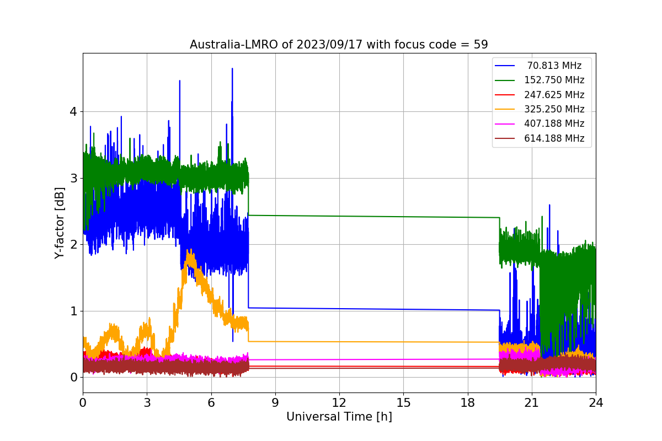Click x-axis tick label 0
Image resolution: width=662 pixels, height=441 pixels.
(x=83, y=403)
